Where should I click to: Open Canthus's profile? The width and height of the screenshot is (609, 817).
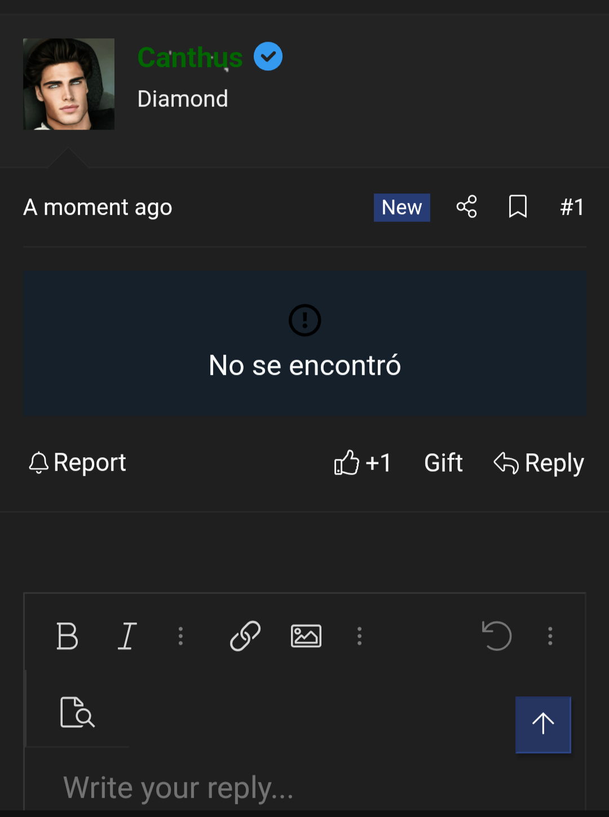click(x=190, y=56)
